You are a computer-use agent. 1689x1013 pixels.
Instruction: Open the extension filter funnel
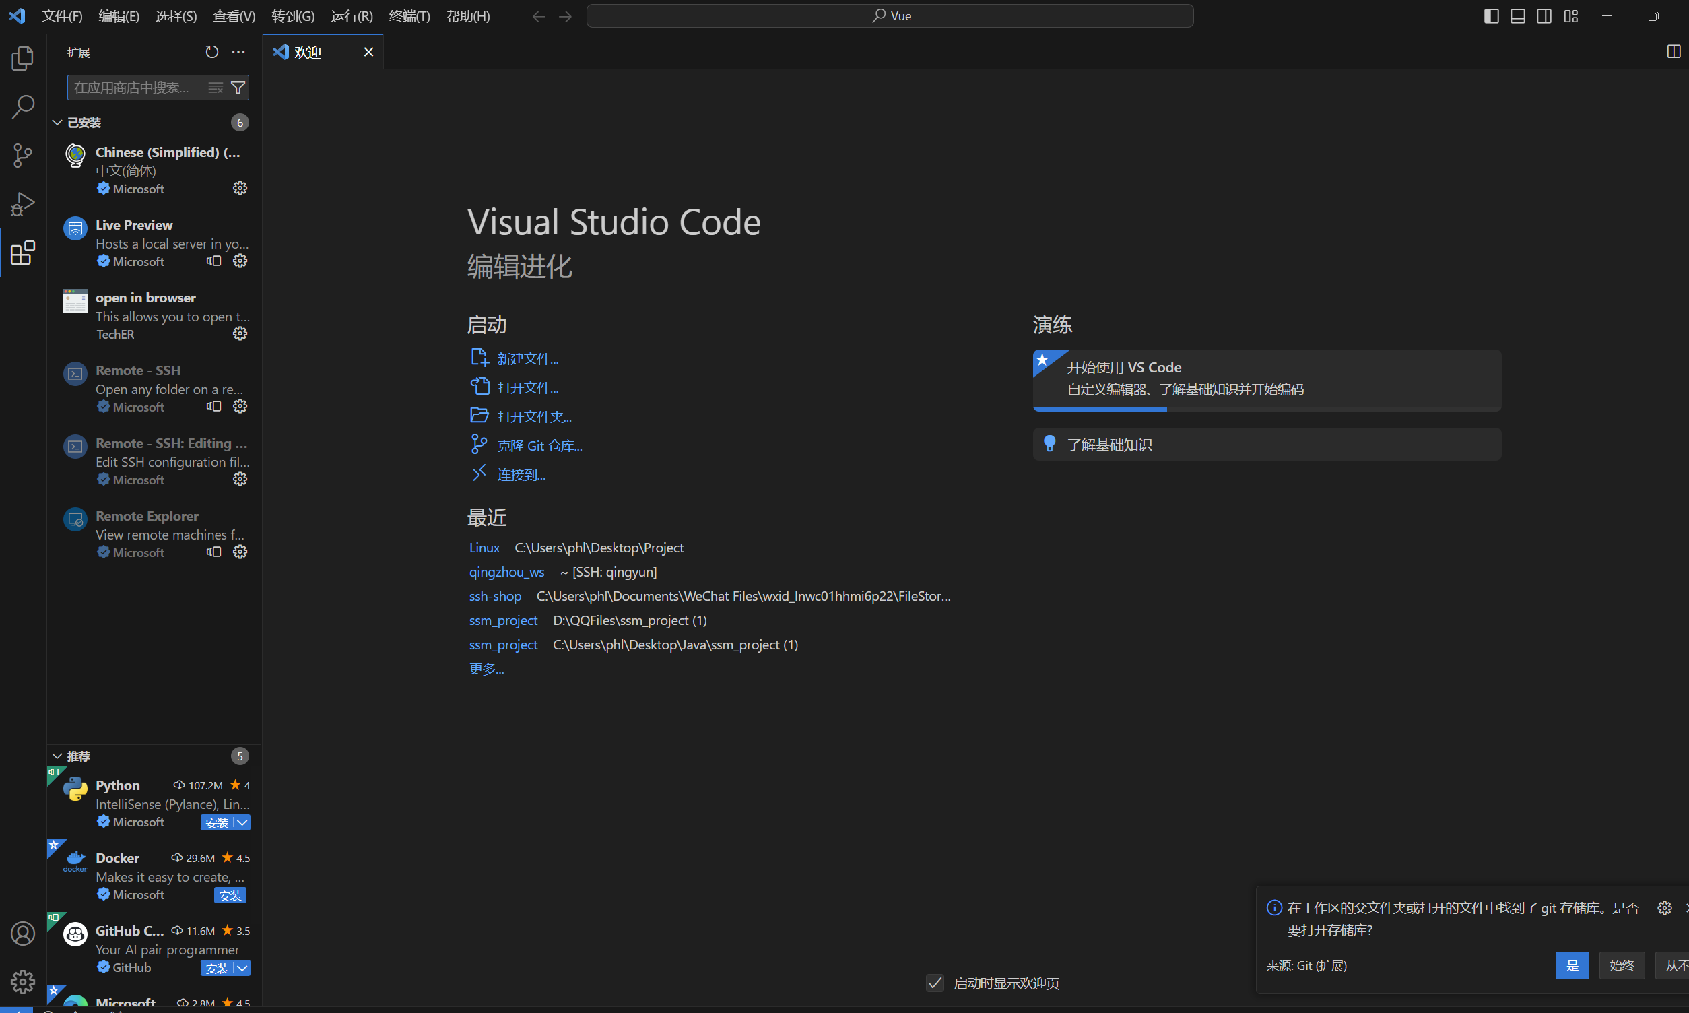coord(238,88)
